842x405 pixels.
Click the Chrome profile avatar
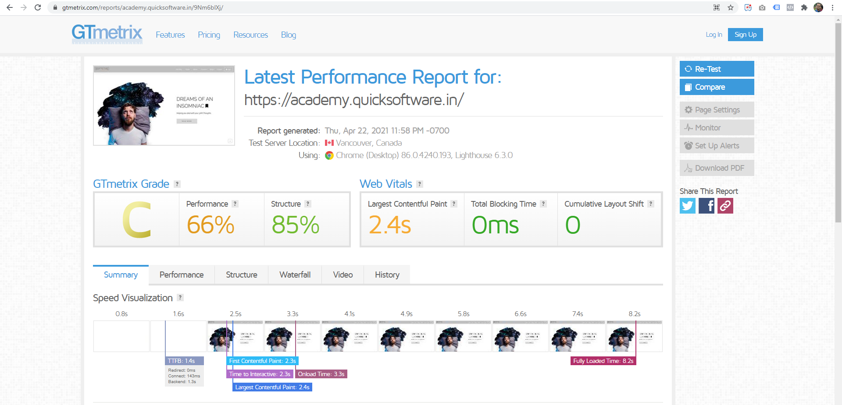click(818, 7)
